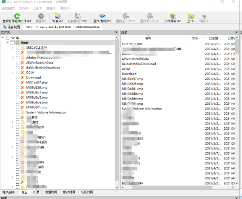Click the 名称 column header
Screen dimensions: 242x199
pos(148,38)
